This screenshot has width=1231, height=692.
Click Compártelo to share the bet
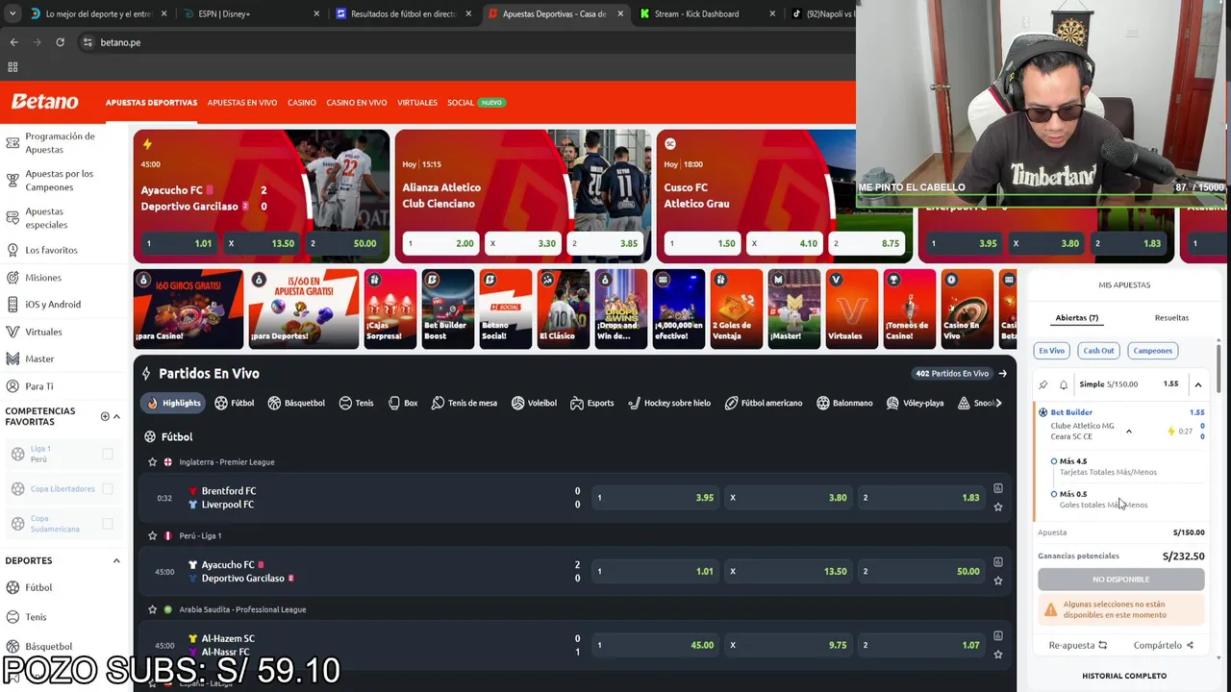[x=1163, y=646]
